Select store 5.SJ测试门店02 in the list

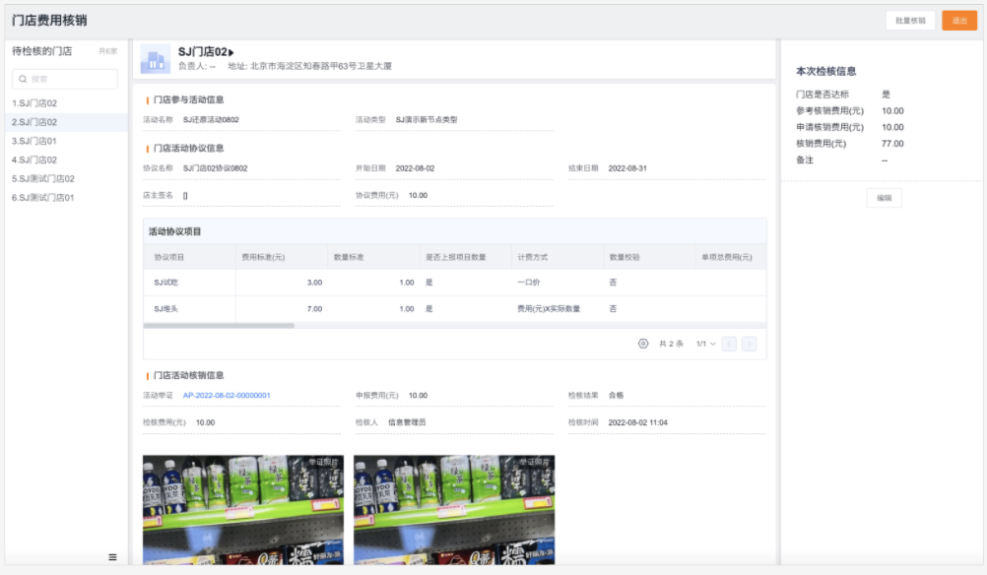66,178
